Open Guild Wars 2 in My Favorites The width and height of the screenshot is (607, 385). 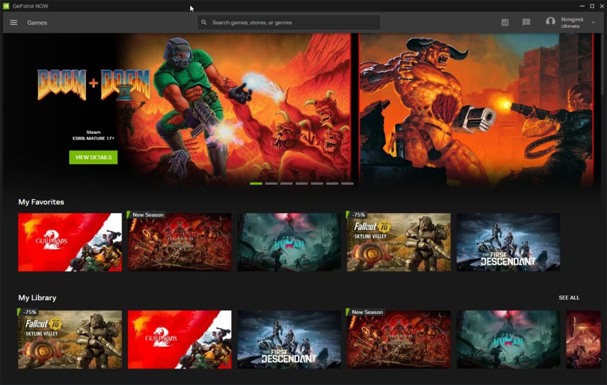[x=70, y=242]
